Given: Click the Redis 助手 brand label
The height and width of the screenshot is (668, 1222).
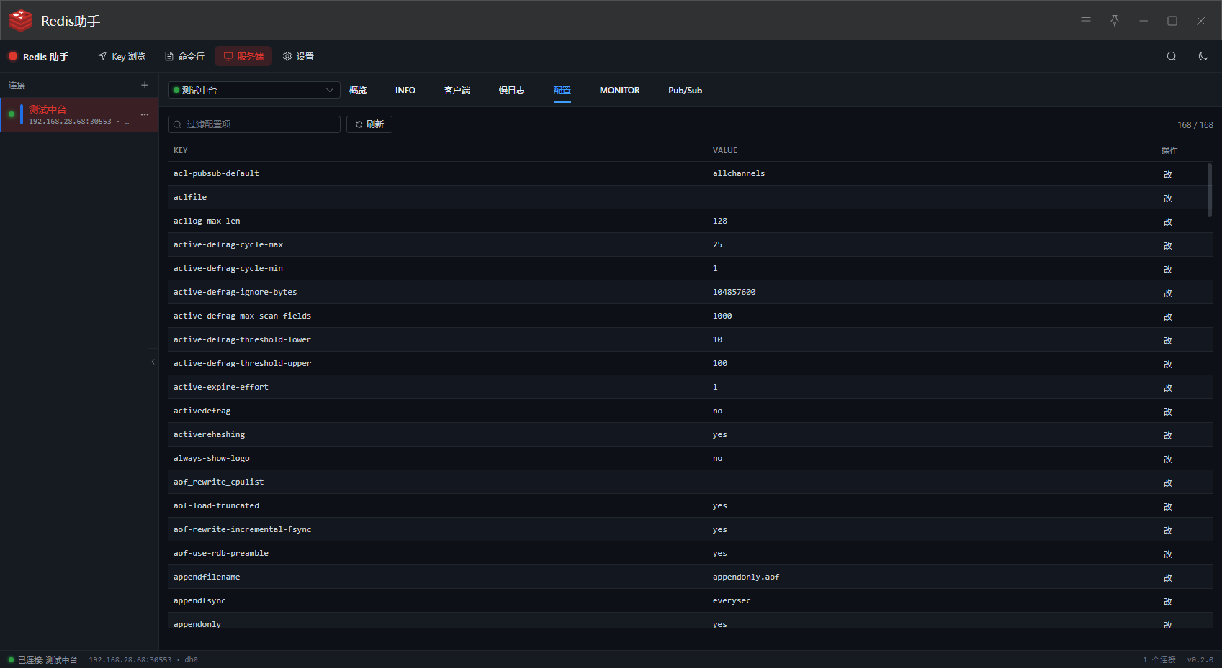Looking at the screenshot, I should click(38, 56).
